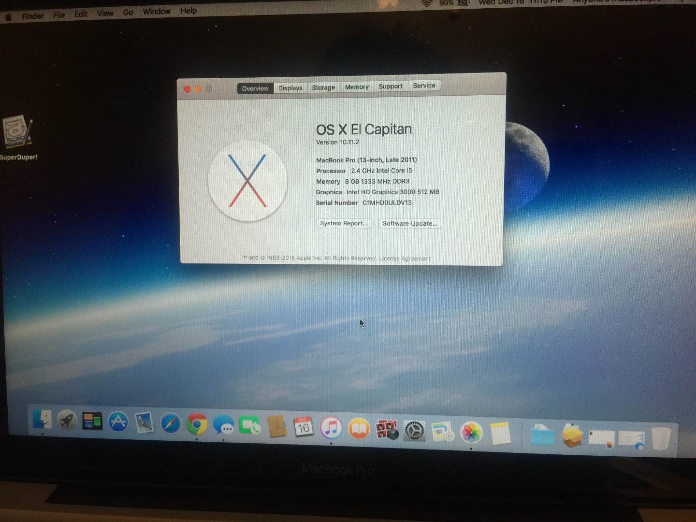
Task: Open Finder from the Dock
Action: coord(42,419)
